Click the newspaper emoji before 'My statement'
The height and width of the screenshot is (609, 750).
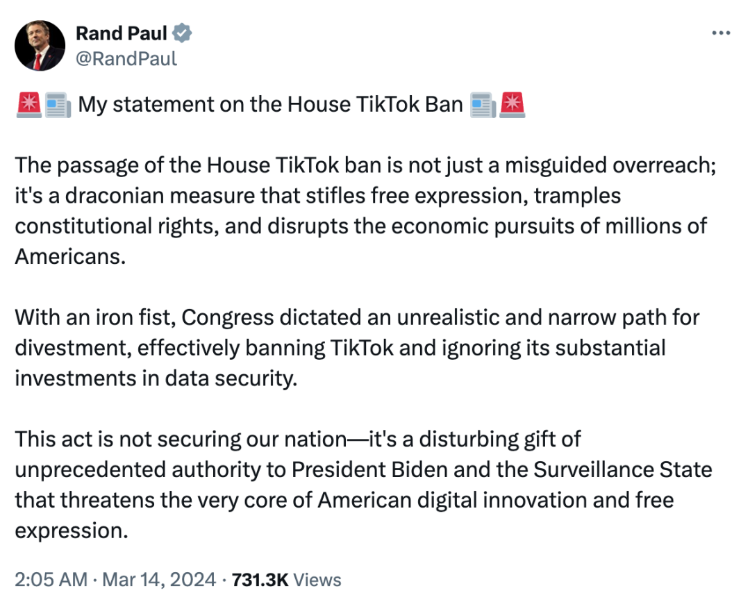[x=57, y=105]
